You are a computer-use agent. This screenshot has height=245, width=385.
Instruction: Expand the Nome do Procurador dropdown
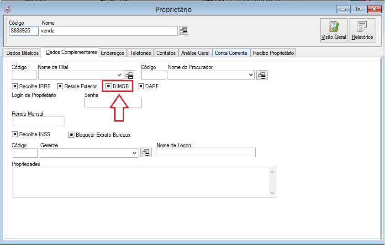(251, 75)
